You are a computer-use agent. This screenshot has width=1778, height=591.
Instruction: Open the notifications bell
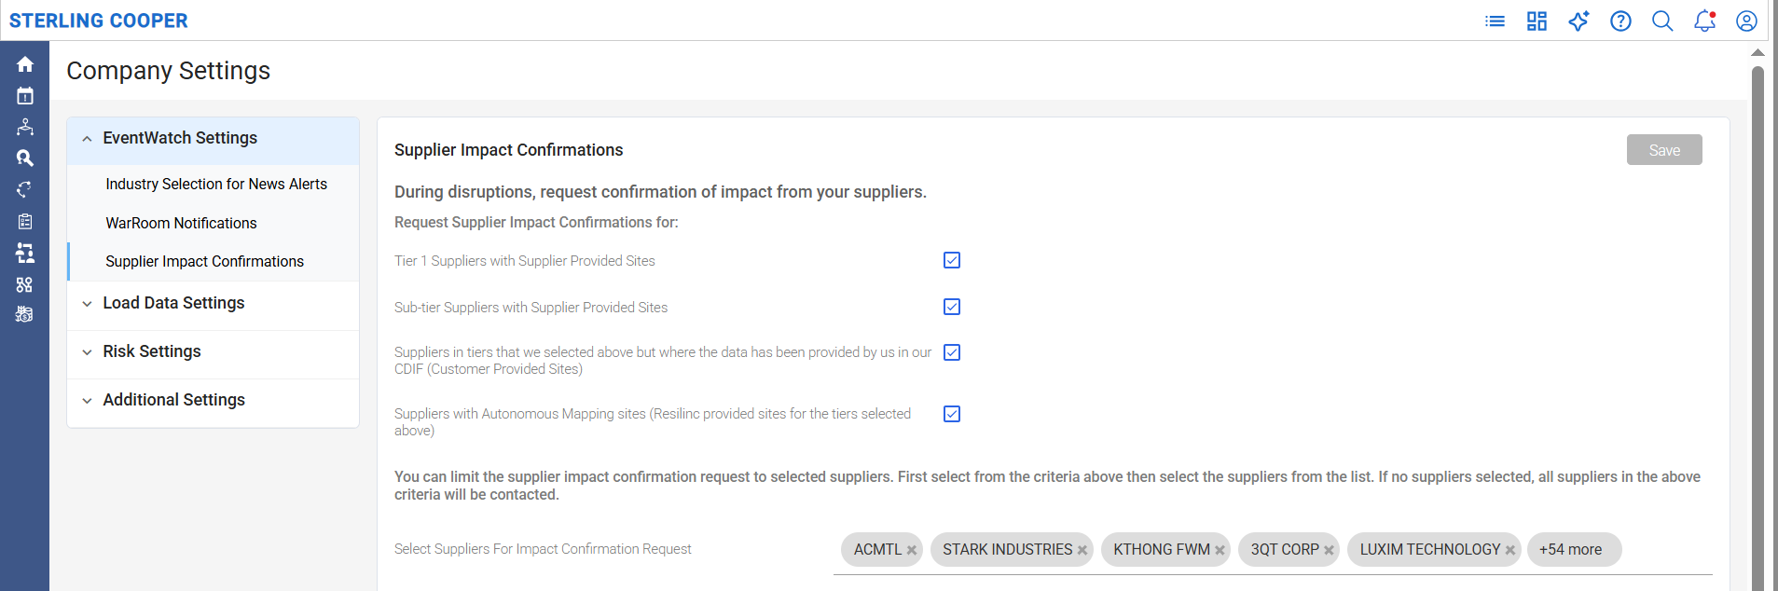click(x=1704, y=21)
